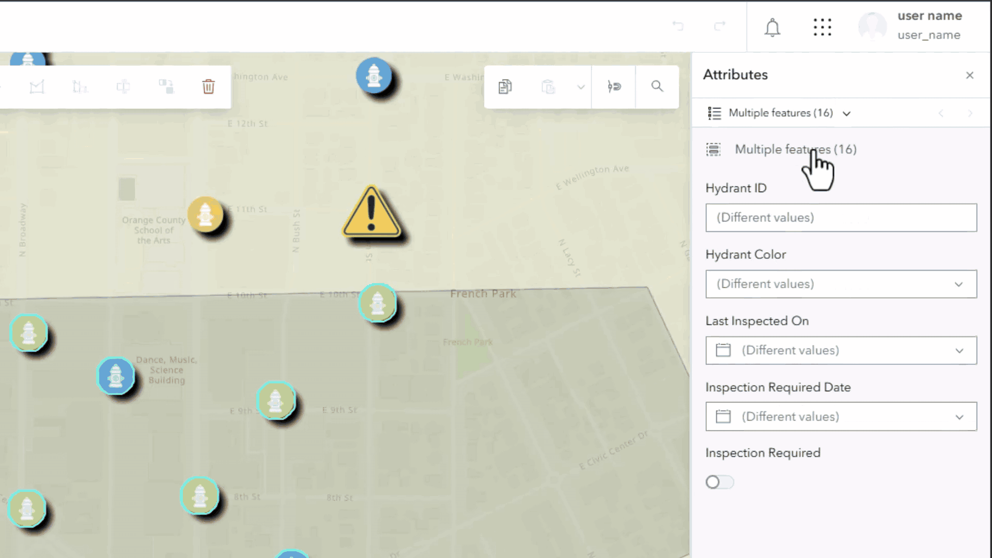Enable the snapping magnet tool
992x558 pixels.
[x=614, y=86]
